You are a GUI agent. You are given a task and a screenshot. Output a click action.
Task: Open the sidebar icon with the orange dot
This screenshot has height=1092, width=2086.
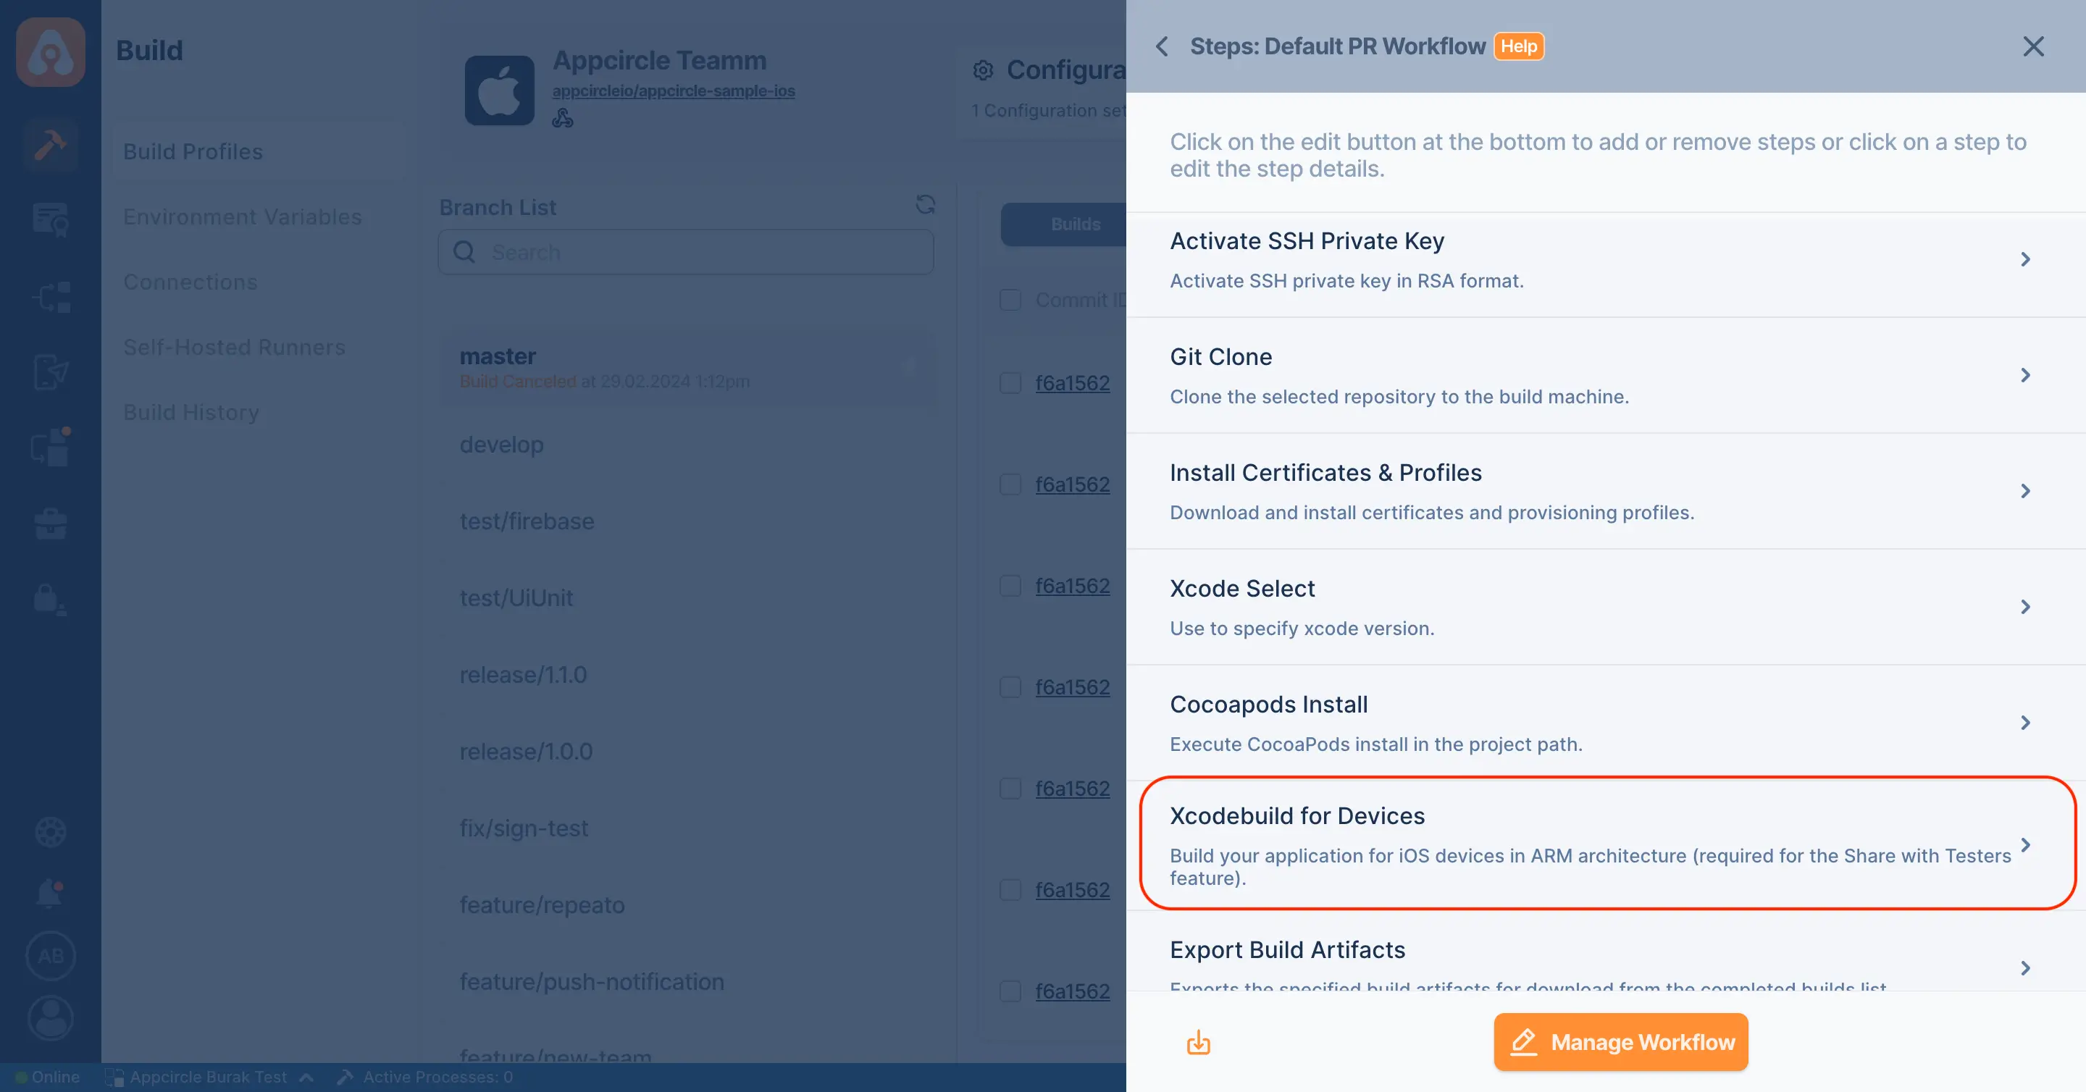click(x=50, y=447)
